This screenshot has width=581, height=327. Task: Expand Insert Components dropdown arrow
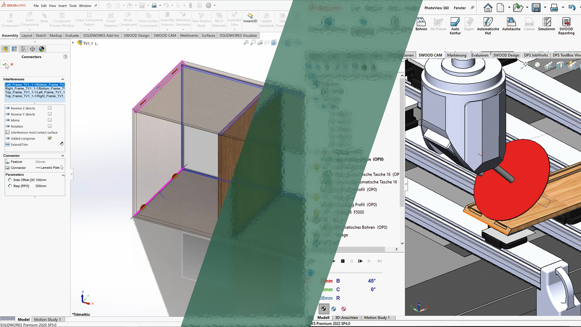pyautogui.click(x=29, y=29)
